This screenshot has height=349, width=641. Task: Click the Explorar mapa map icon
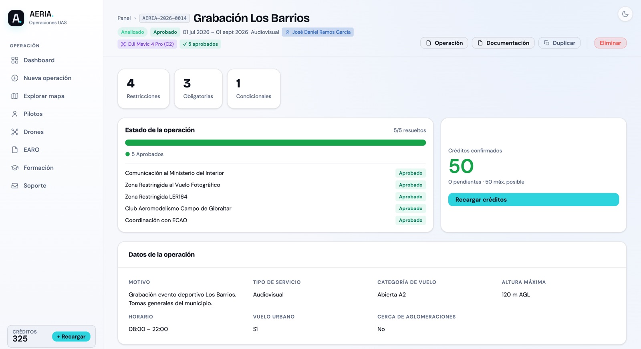pos(15,96)
